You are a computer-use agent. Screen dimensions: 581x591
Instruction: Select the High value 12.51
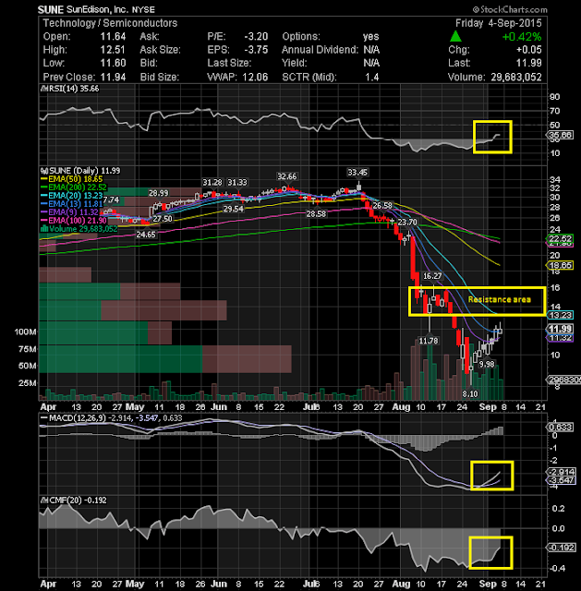(x=113, y=50)
